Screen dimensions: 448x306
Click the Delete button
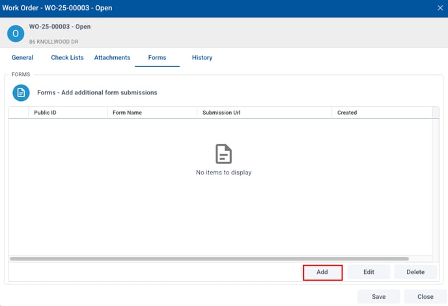tap(415, 272)
